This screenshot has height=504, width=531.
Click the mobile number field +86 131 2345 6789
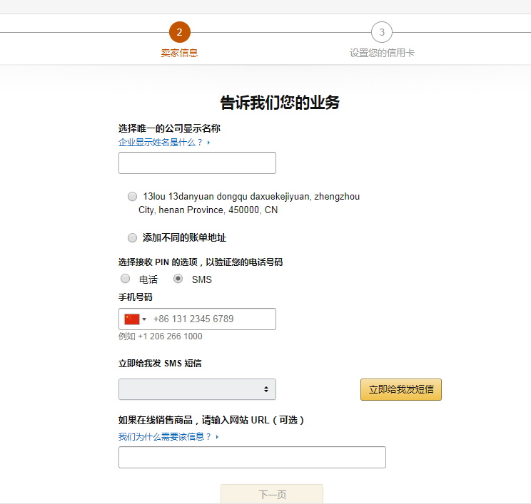tap(197, 319)
